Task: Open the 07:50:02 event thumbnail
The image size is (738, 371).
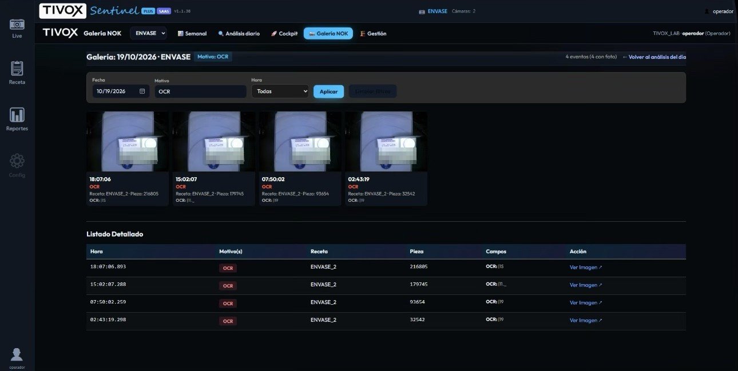Action: click(300, 141)
